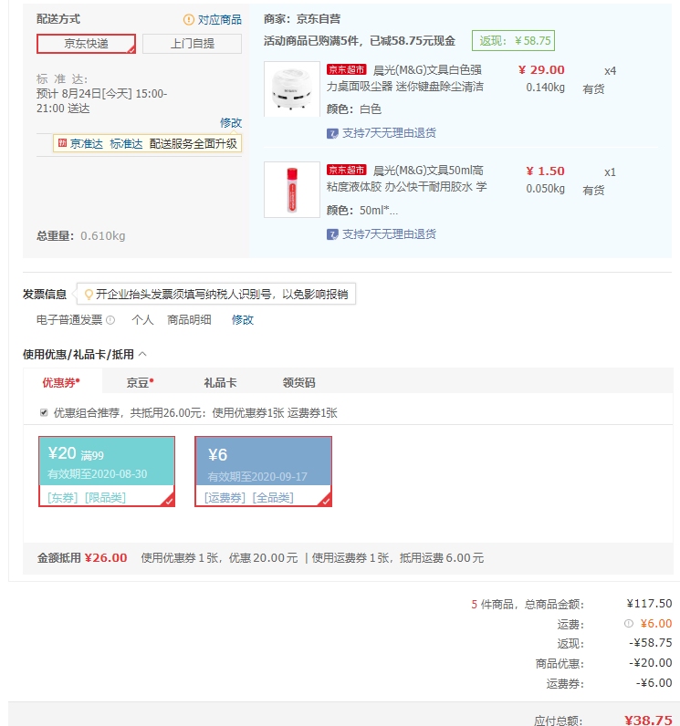This screenshot has width=680, height=726.
Task: Click the 晨光 desktop vacuum product title
Action: [405, 78]
